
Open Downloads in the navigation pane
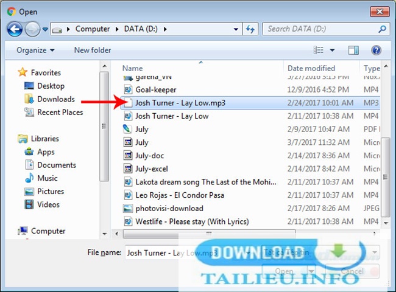pos(56,99)
